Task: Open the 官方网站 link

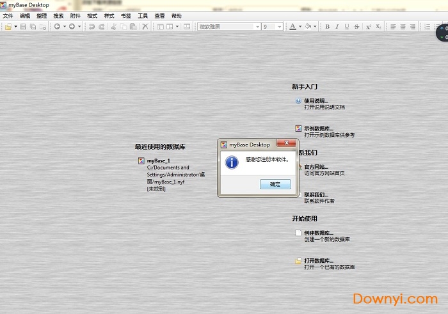Action: (x=316, y=167)
